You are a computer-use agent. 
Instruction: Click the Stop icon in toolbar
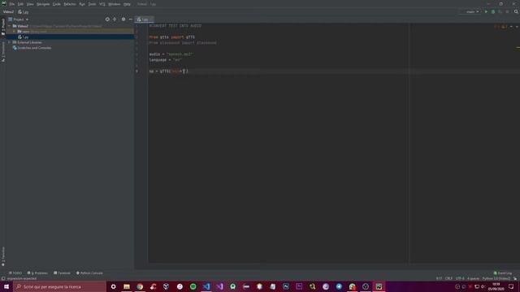tap(507, 11)
